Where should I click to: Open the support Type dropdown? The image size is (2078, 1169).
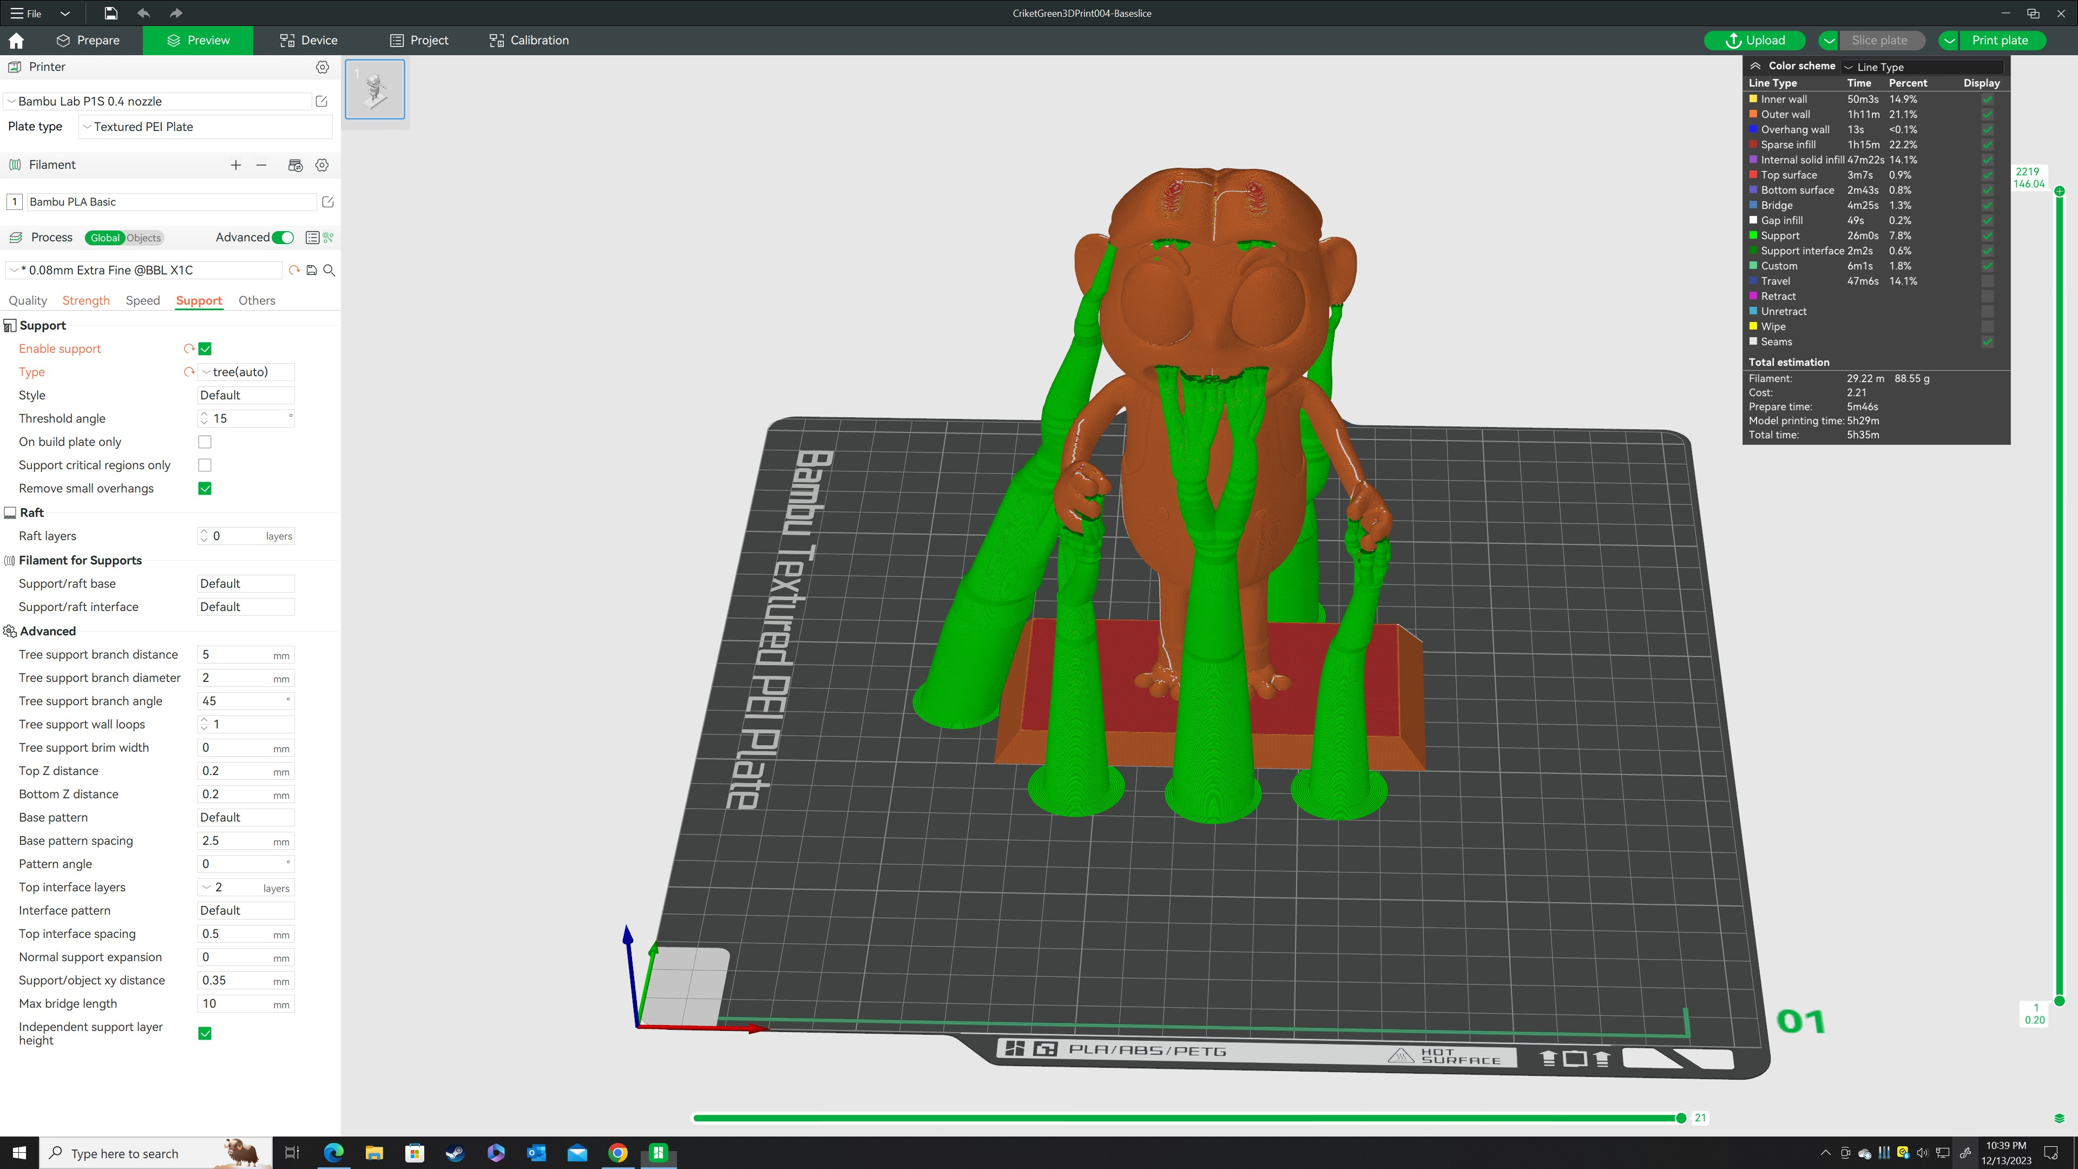point(246,372)
